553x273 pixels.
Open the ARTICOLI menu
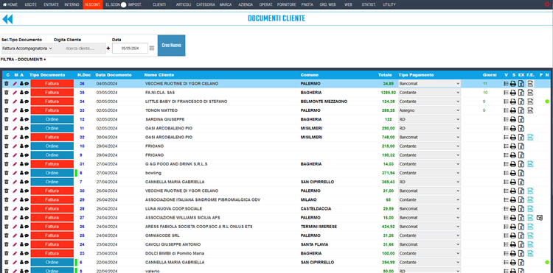[x=184, y=4]
